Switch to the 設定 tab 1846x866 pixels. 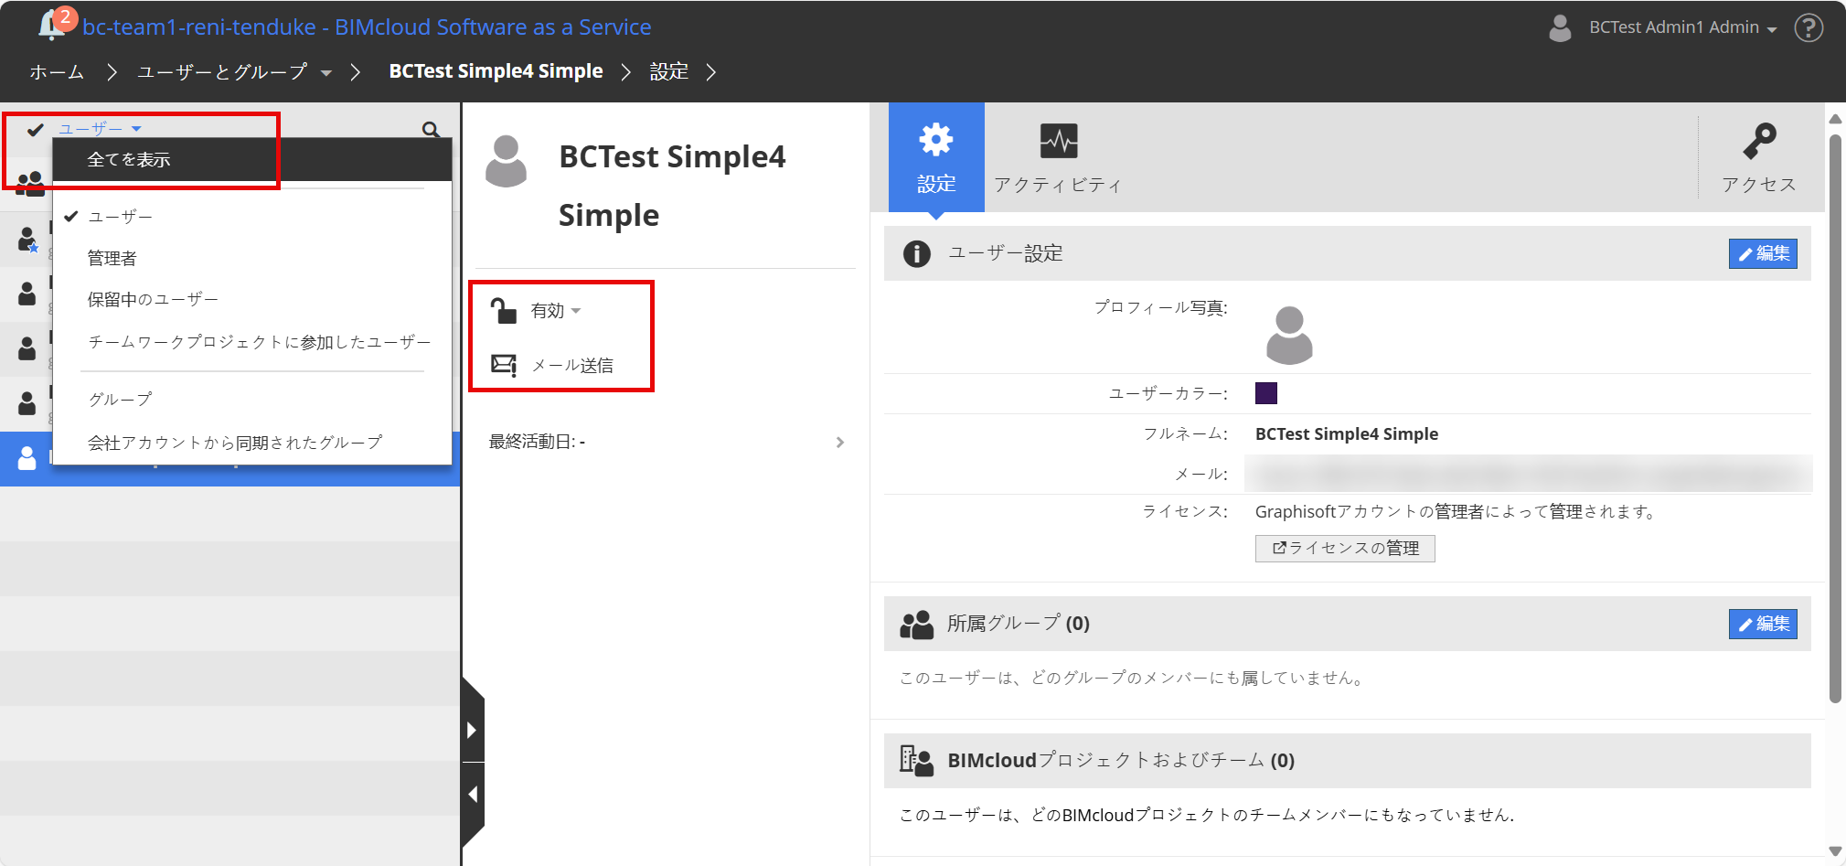pos(936,157)
